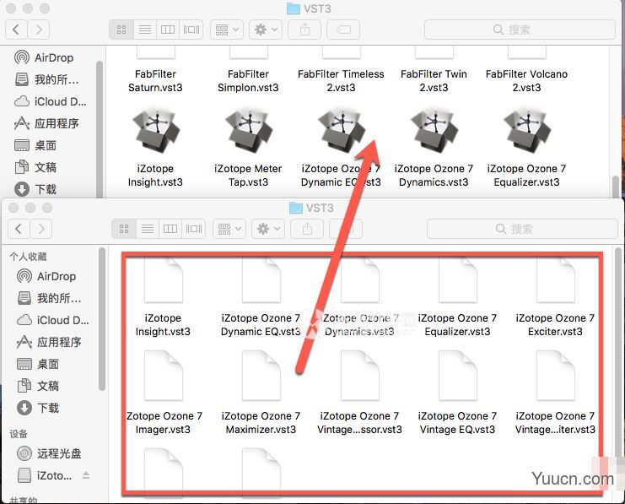Click bottom window sidebar scrollbar

(x=102, y=319)
